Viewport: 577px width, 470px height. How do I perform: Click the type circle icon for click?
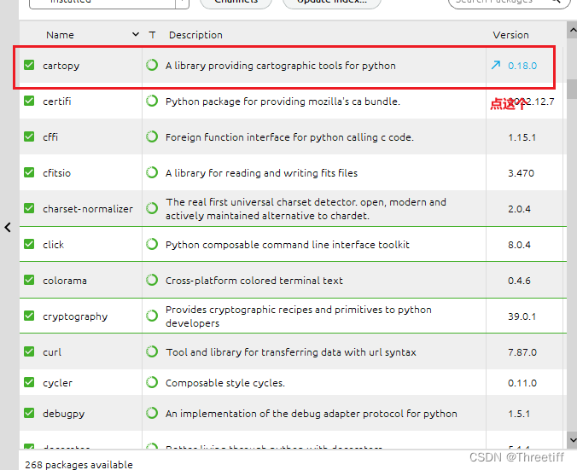tap(152, 244)
